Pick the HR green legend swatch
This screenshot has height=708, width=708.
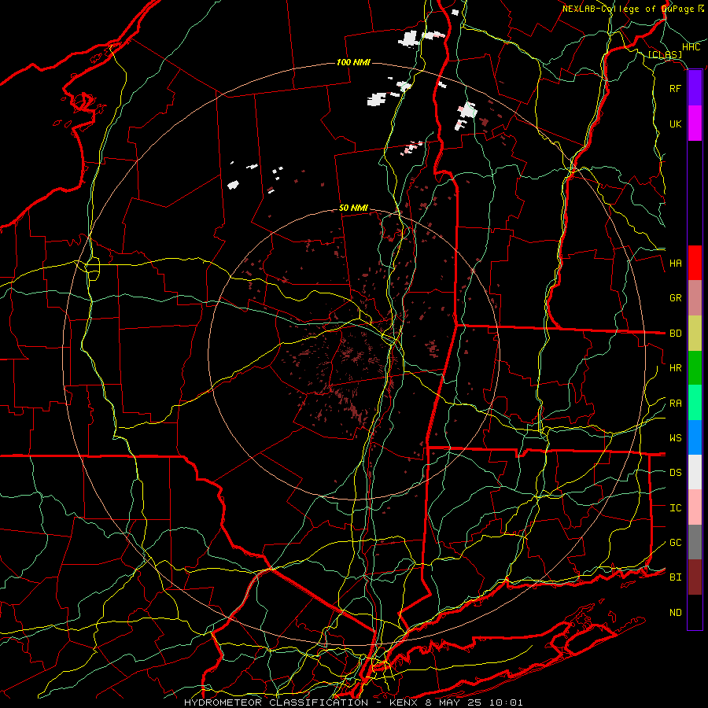pyautogui.click(x=695, y=367)
